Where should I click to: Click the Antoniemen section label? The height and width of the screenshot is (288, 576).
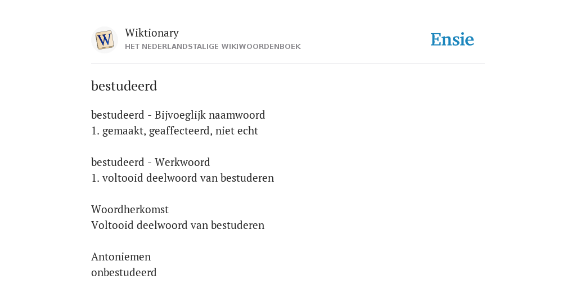point(121,256)
